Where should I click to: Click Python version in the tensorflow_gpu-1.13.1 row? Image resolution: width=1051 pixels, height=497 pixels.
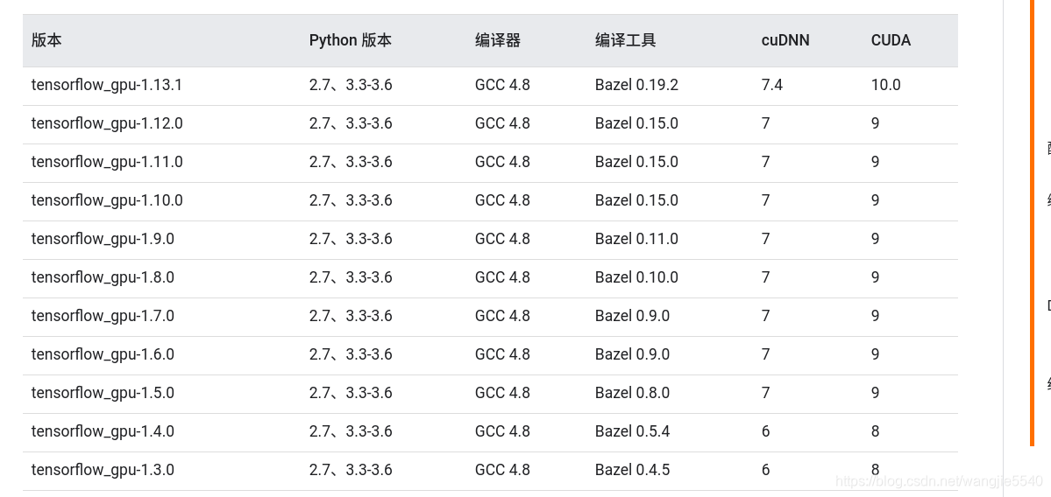(x=351, y=85)
